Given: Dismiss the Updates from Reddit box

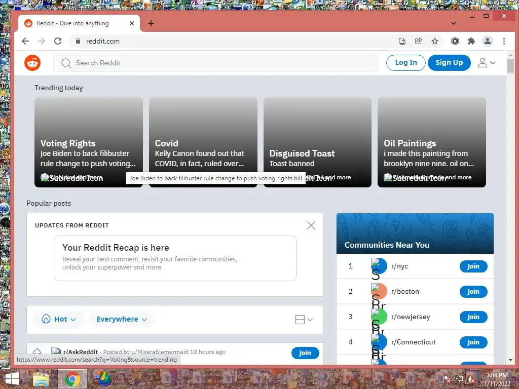Looking at the screenshot, I should click(x=311, y=225).
